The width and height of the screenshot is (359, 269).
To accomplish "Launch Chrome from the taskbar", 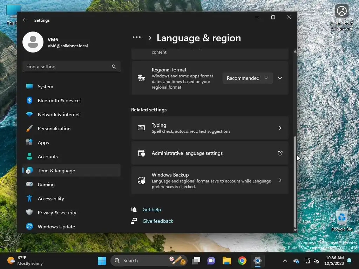I will coord(242,261).
